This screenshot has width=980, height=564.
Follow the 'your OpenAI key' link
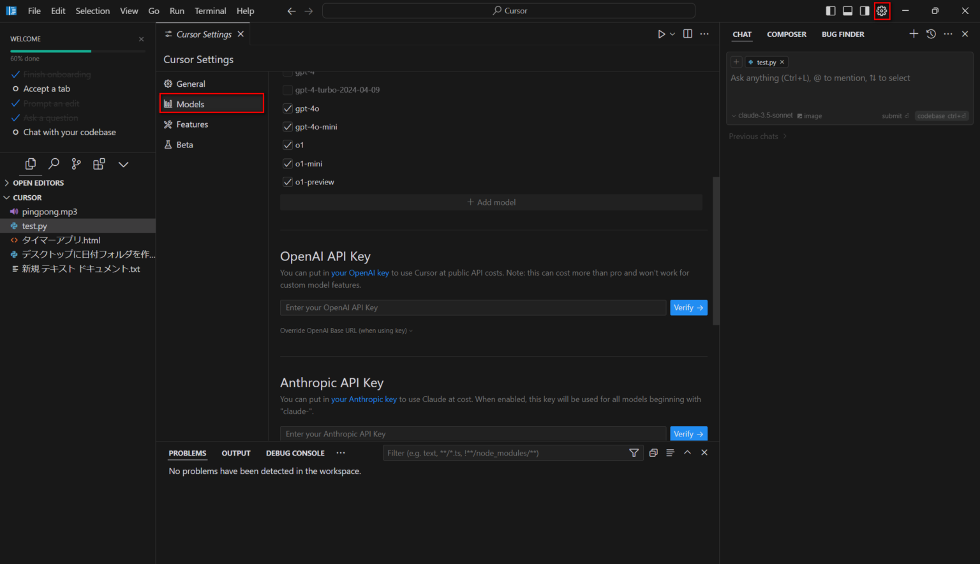click(x=360, y=273)
